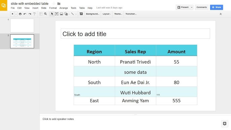This screenshot has width=231, height=130.
Task: Redo with the redo arrow
Action: [30, 14]
